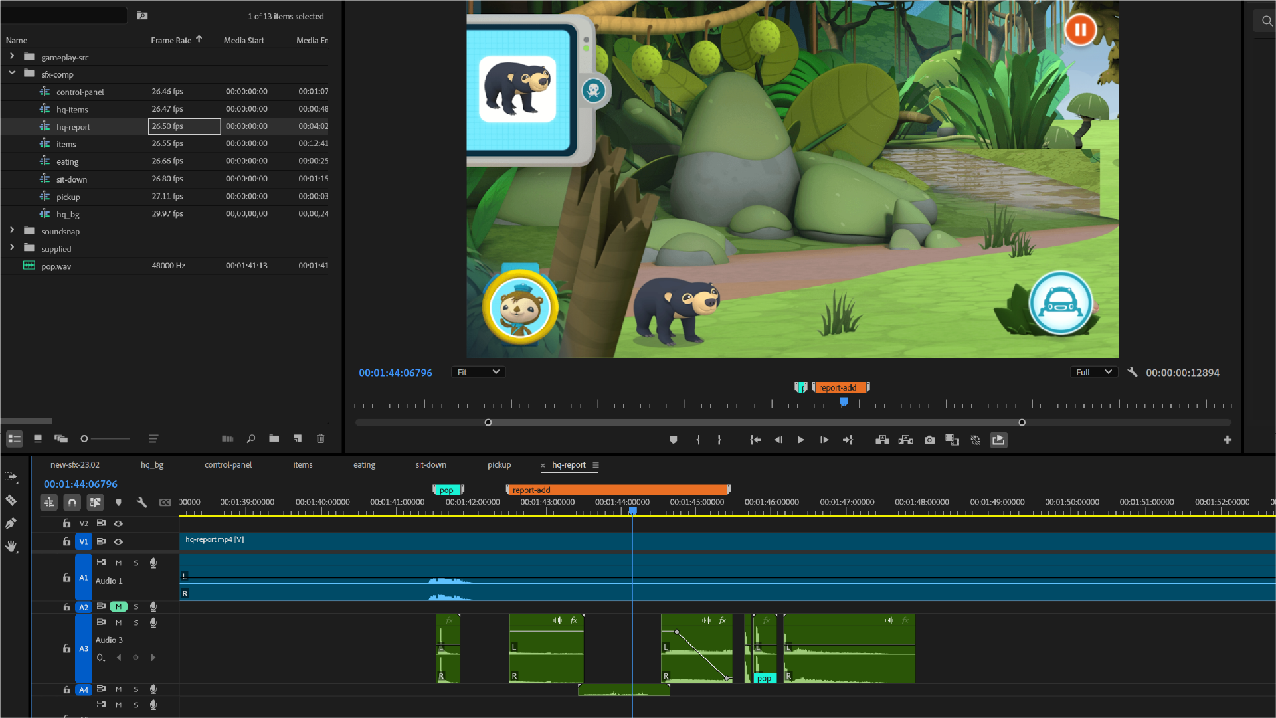Mark In point in Program Monitor
1276x718 pixels.
(698, 440)
